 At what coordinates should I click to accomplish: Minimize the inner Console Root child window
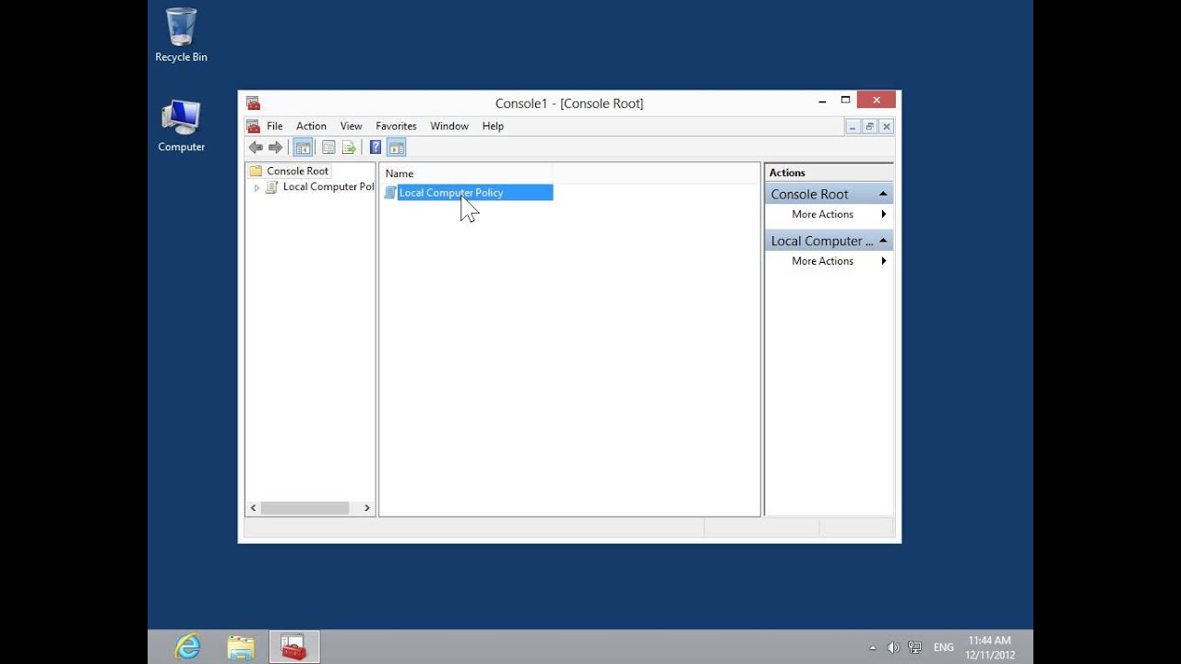[853, 126]
